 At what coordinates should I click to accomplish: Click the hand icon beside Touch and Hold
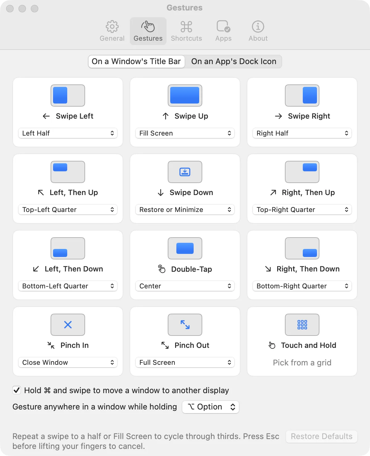272,345
